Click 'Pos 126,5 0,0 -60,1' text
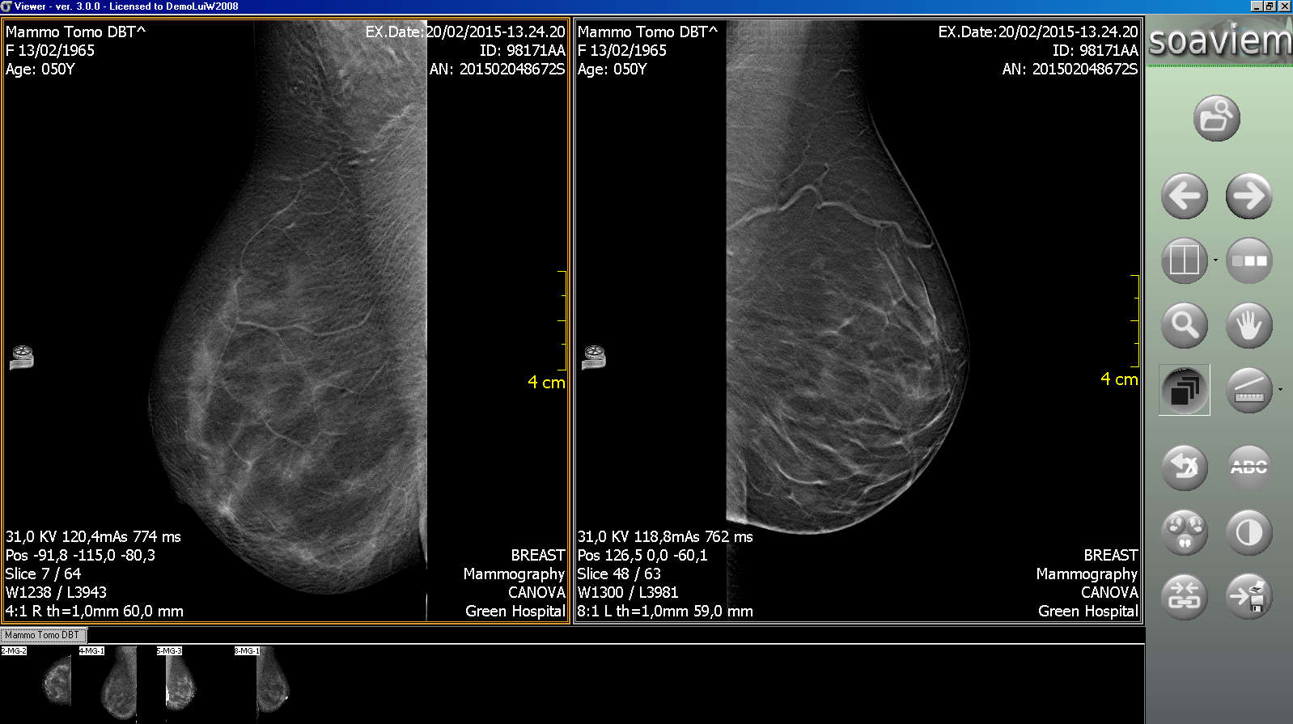 click(x=642, y=555)
